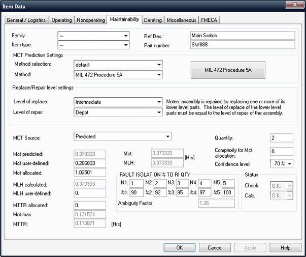Viewport: 306px width, 257px height.
Task: Click the OK button
Action: pyautogui.click(x=180, y=248)
